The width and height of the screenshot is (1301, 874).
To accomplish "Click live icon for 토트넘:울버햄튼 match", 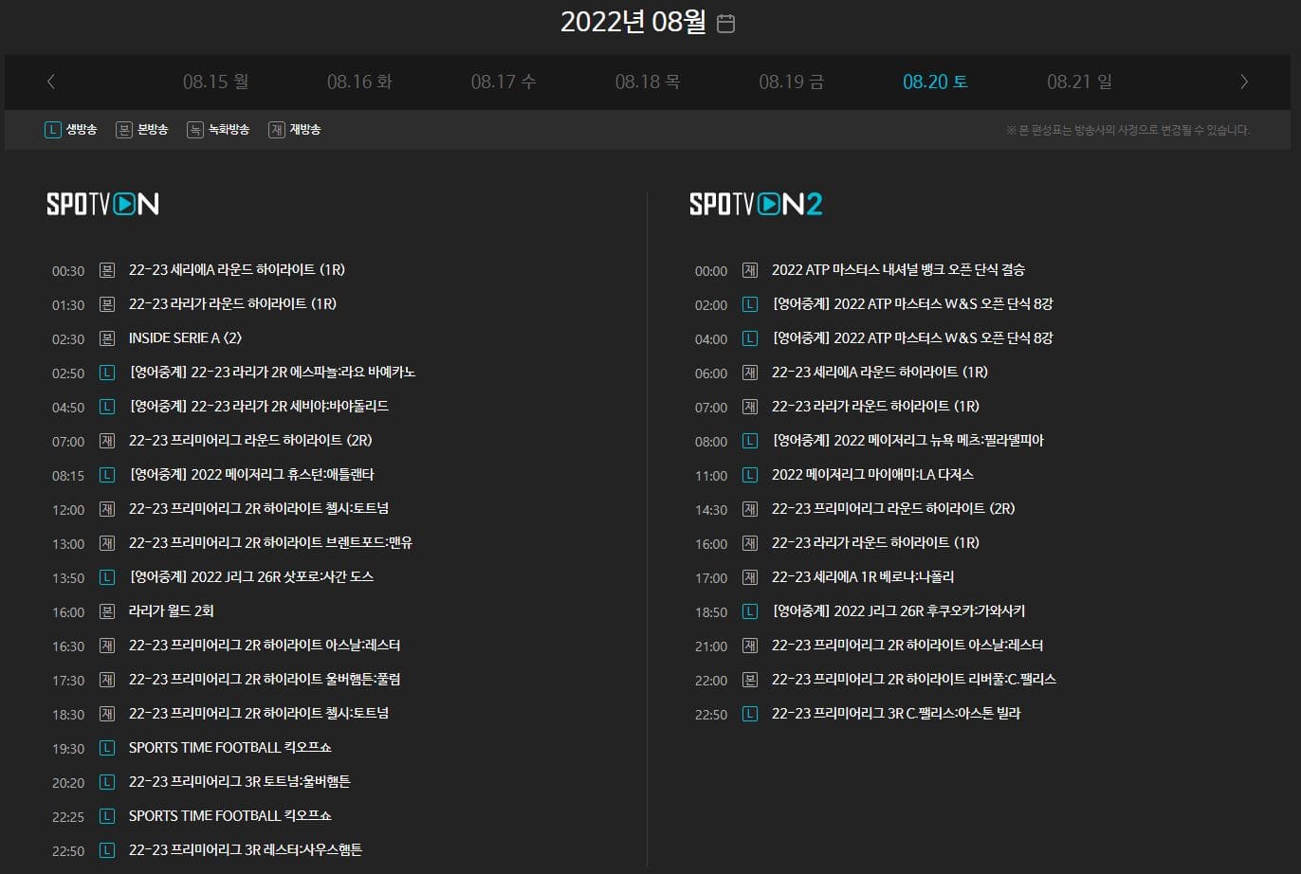I will click(x=107, y=782).
